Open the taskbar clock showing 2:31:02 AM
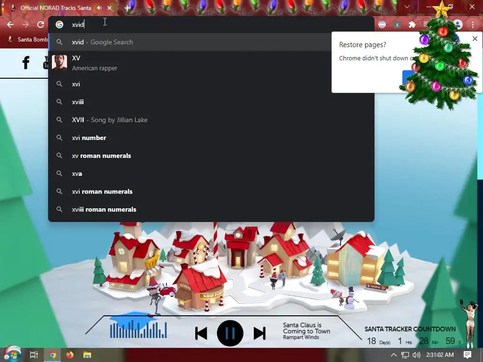483x362 pixels. click(440, 355)
